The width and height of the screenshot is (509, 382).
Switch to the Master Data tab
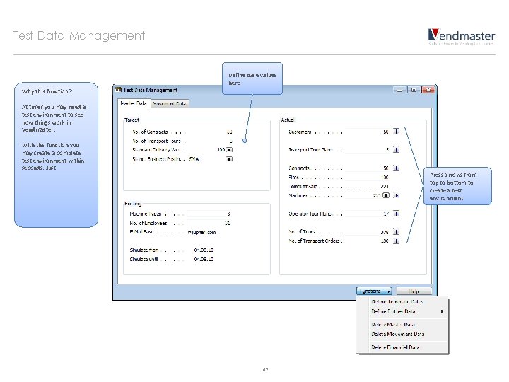click(134, 103)
